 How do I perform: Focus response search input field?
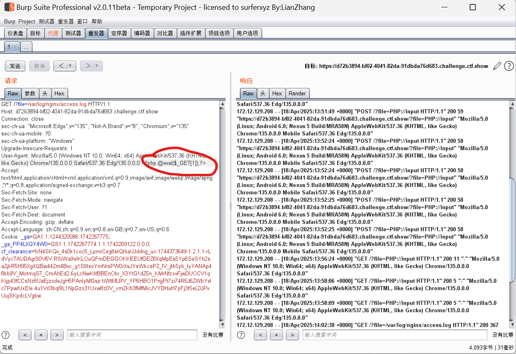(395, 335)
